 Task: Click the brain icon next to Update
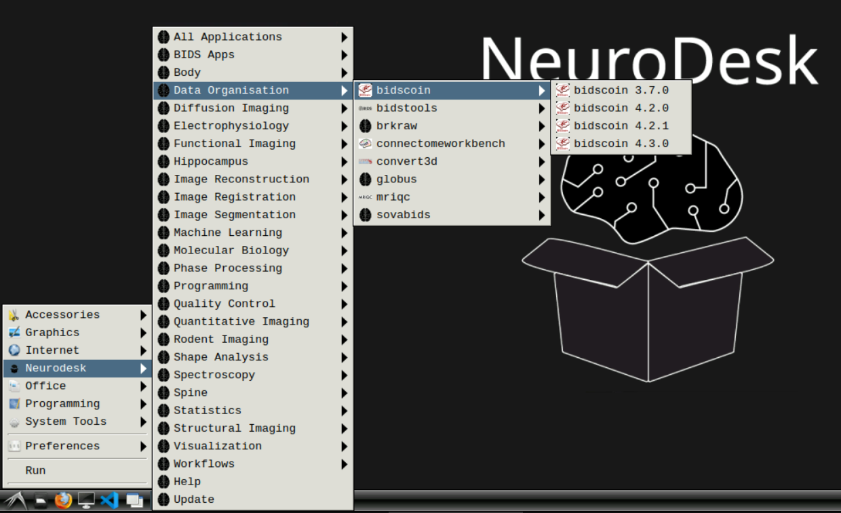tap(163, 499)
